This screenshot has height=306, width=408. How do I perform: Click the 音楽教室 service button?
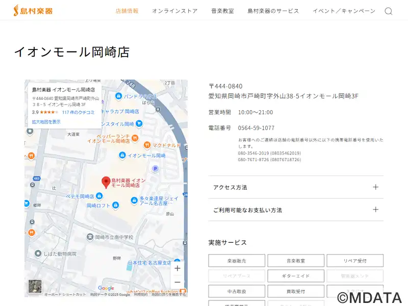[296, 261]
